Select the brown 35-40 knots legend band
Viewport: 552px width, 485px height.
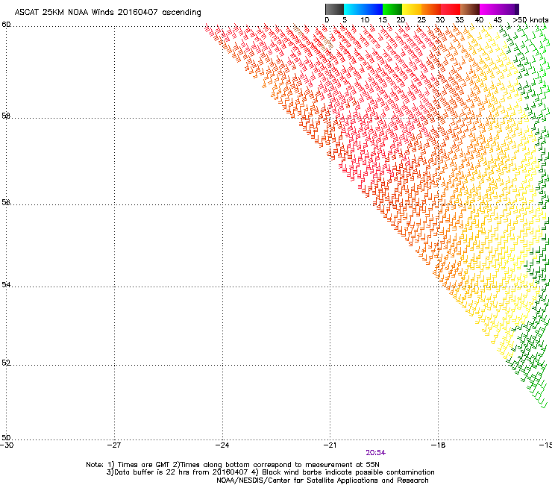coord(470,9)
